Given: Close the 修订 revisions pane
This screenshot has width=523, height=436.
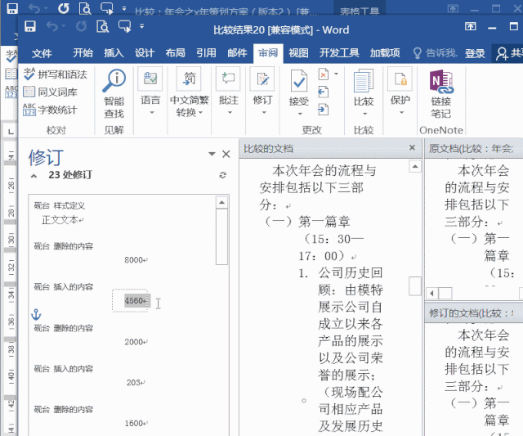Looking at the screenshot, I should coord(226,154).
